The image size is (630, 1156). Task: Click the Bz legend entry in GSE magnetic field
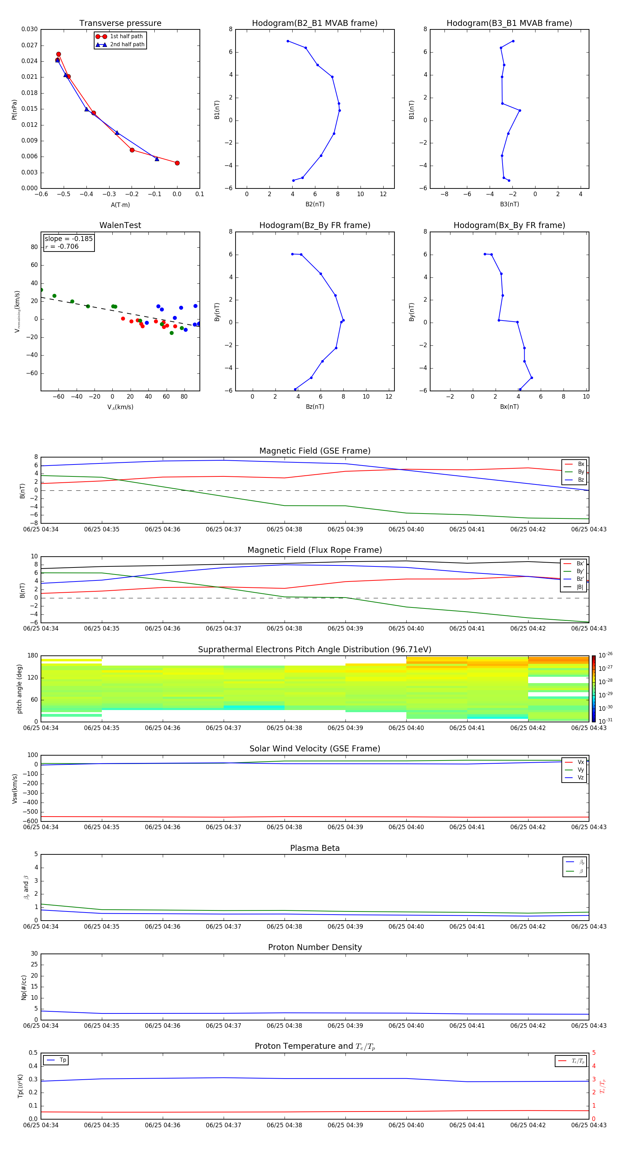(574, 480)
